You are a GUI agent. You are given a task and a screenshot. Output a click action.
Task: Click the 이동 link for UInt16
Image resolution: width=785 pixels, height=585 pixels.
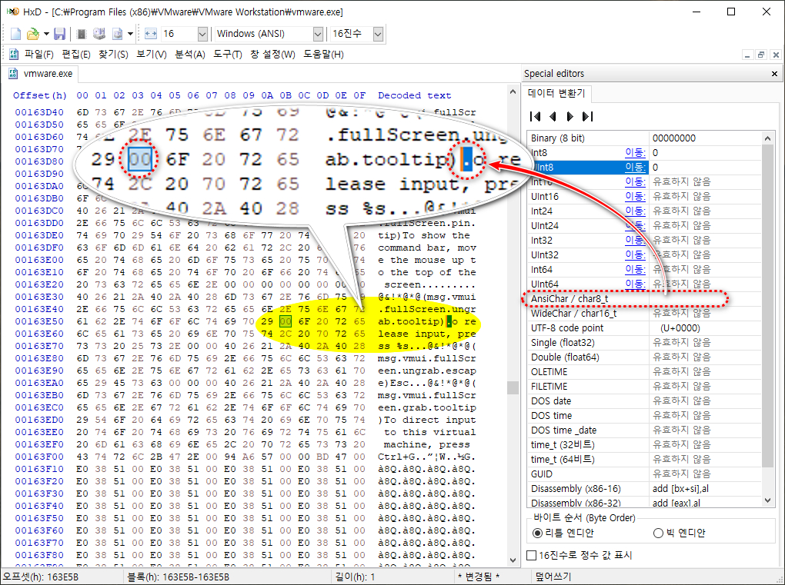(635, 197)
